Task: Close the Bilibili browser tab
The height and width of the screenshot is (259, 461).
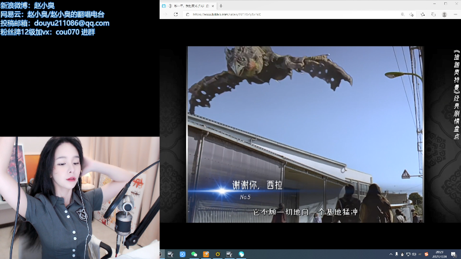Action: tap(213, 6)
